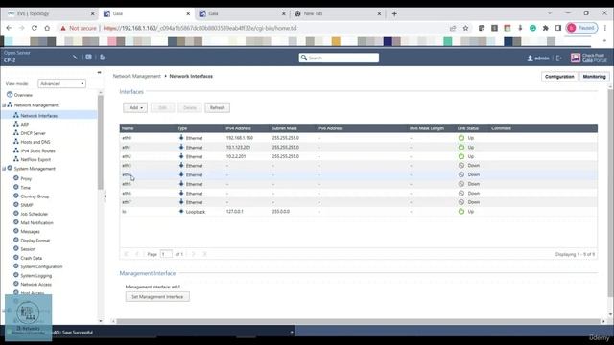The width and height of the screenshot is (614, 345).
Task: Click the browser back arrow
Action: 9,28
